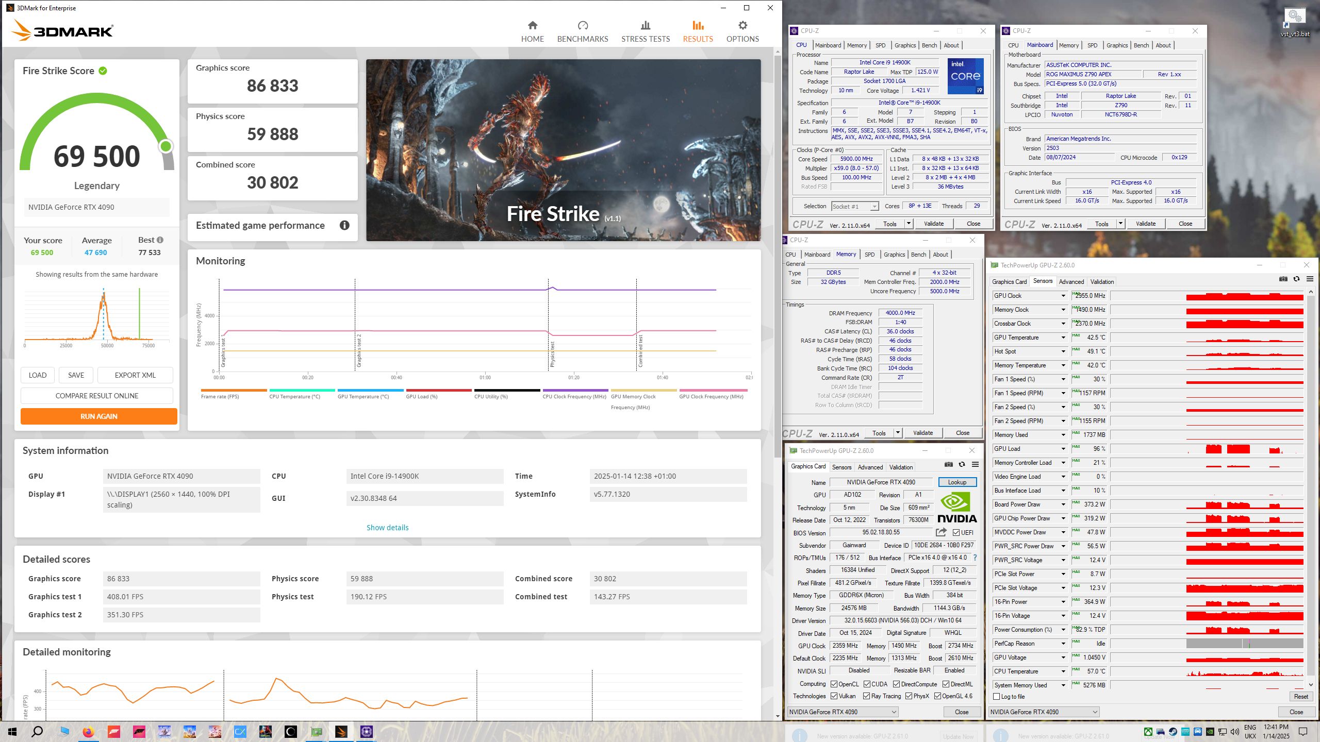Screen dimensions: 1320x742
Task: Open the hamburger menu in GPU-Z Sensors window
Action: coord(1310,279)
